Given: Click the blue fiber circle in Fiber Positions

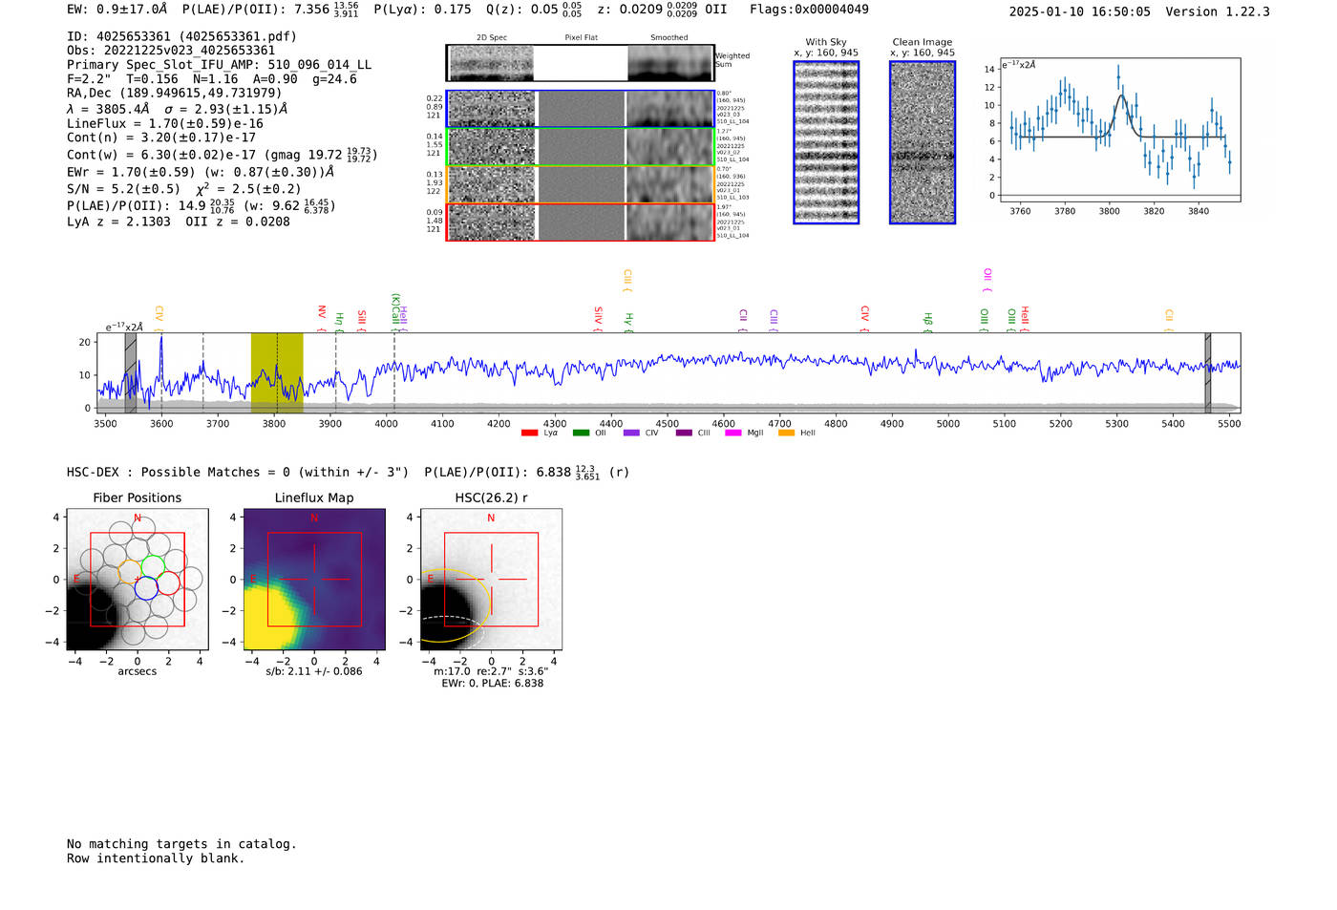Looking at the screenshot, I should [x=146, y=589].
